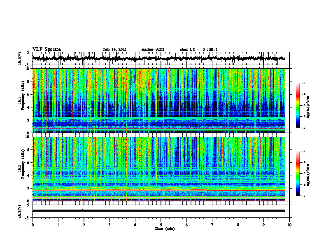This screenshot has width=326, height=252.
Task: Click the "-7" tick on ch.2 colorbar
Action: [x=303, y=196]
